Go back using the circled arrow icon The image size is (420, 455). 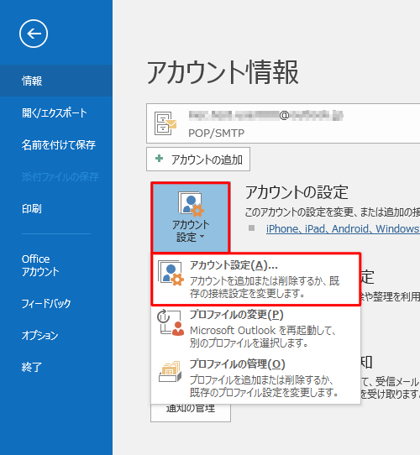(x=34, y=34)
